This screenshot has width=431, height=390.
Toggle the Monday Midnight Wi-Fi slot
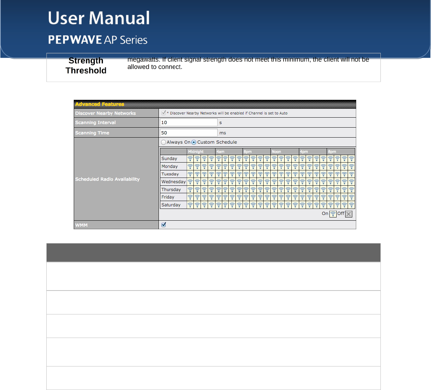(190, 166)
